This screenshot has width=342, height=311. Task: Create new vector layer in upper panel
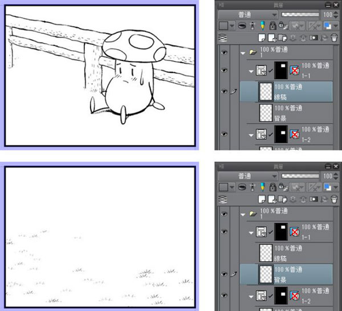(272, 38)
